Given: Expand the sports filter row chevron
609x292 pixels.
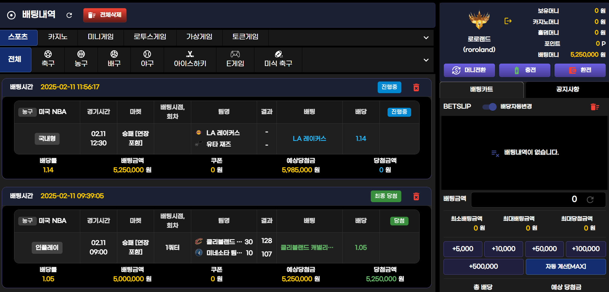Looking at the screenshot, I should tap(426, 60).
